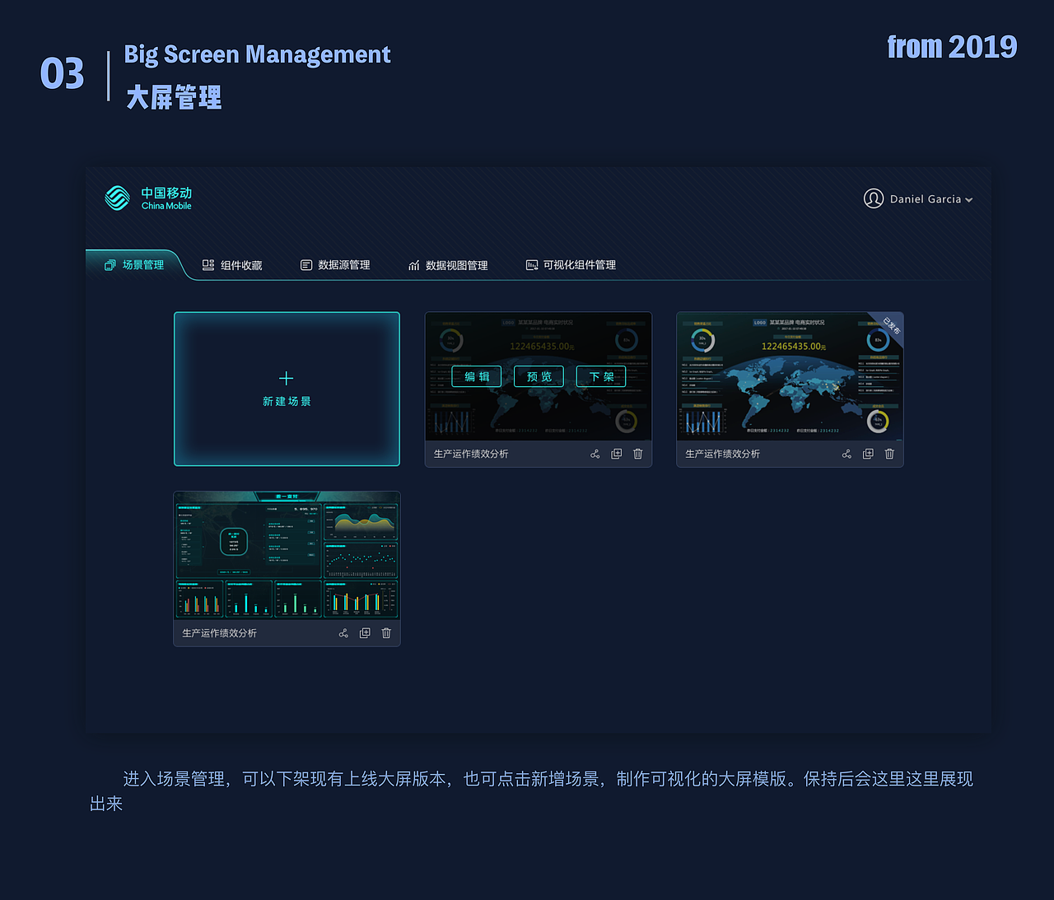Click 生产运作绩效分析 title of published card

tap(722, 454)
